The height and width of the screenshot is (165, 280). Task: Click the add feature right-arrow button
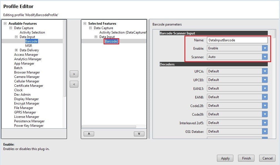pos(74,74)
